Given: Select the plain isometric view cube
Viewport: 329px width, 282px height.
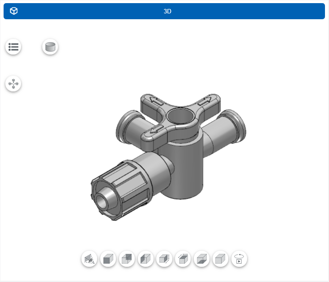Looking at the screenshot, I should click(x=220, y=259).
